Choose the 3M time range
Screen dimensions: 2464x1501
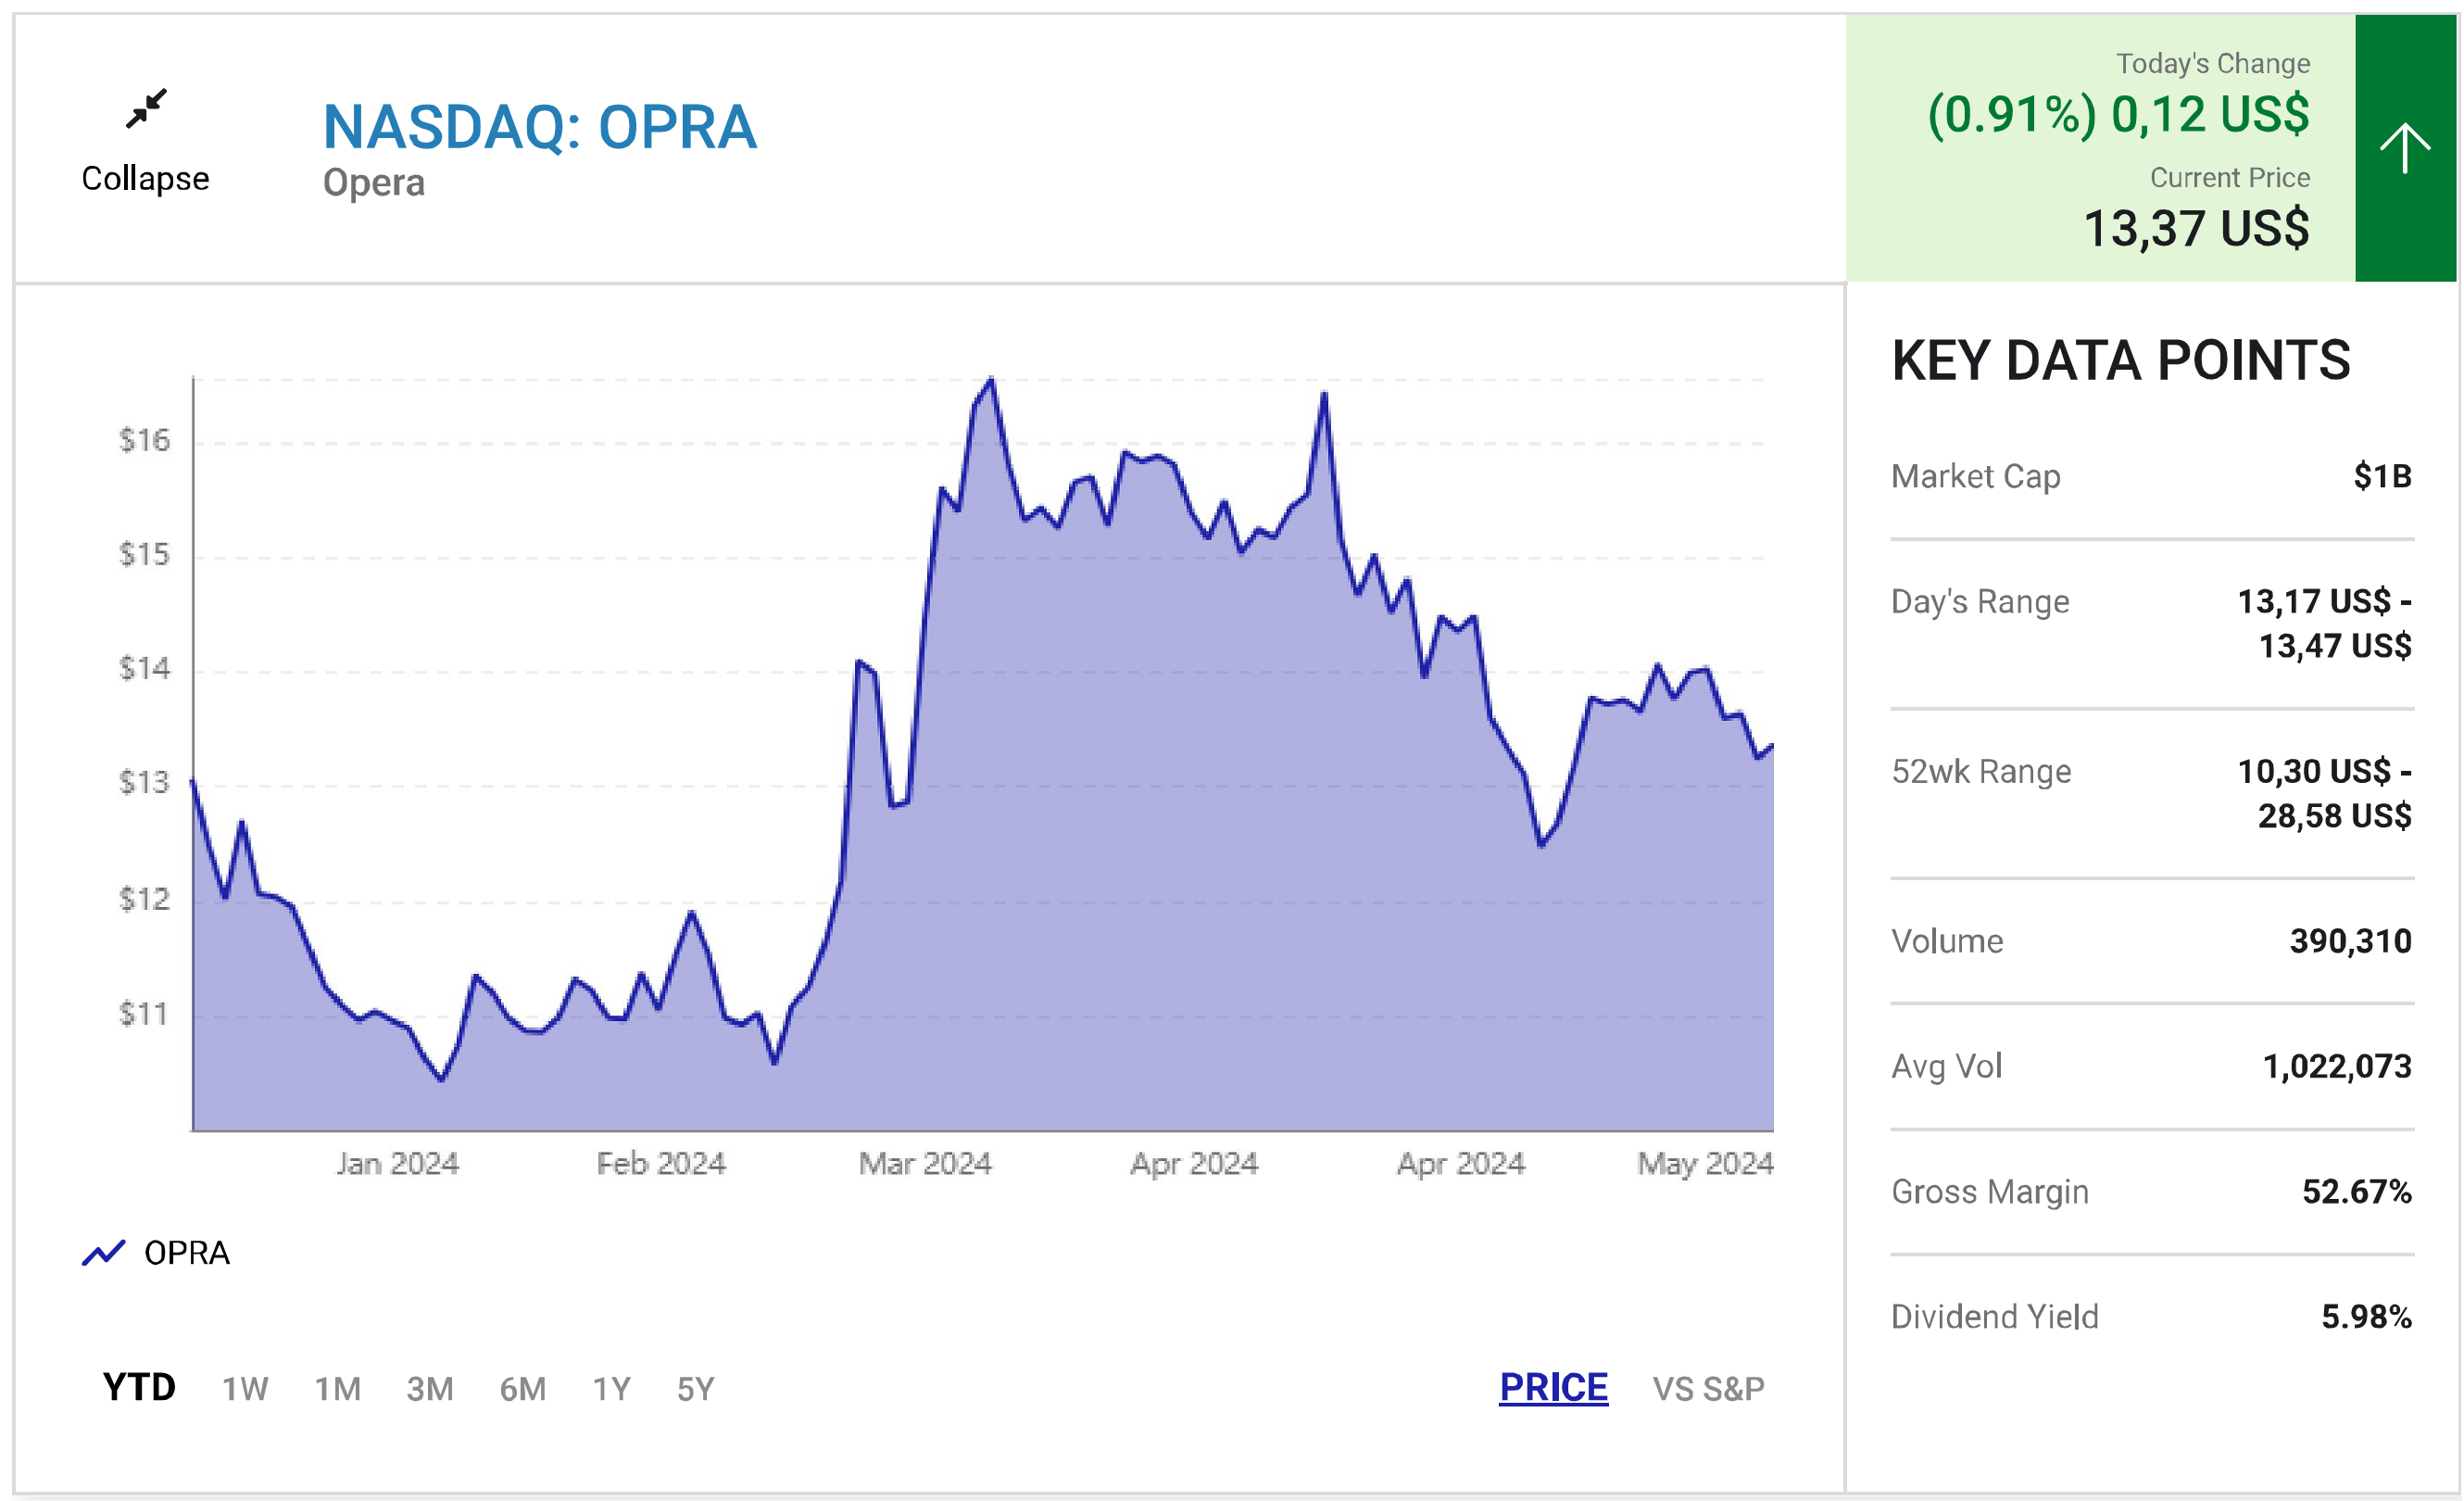[430, 1389]
